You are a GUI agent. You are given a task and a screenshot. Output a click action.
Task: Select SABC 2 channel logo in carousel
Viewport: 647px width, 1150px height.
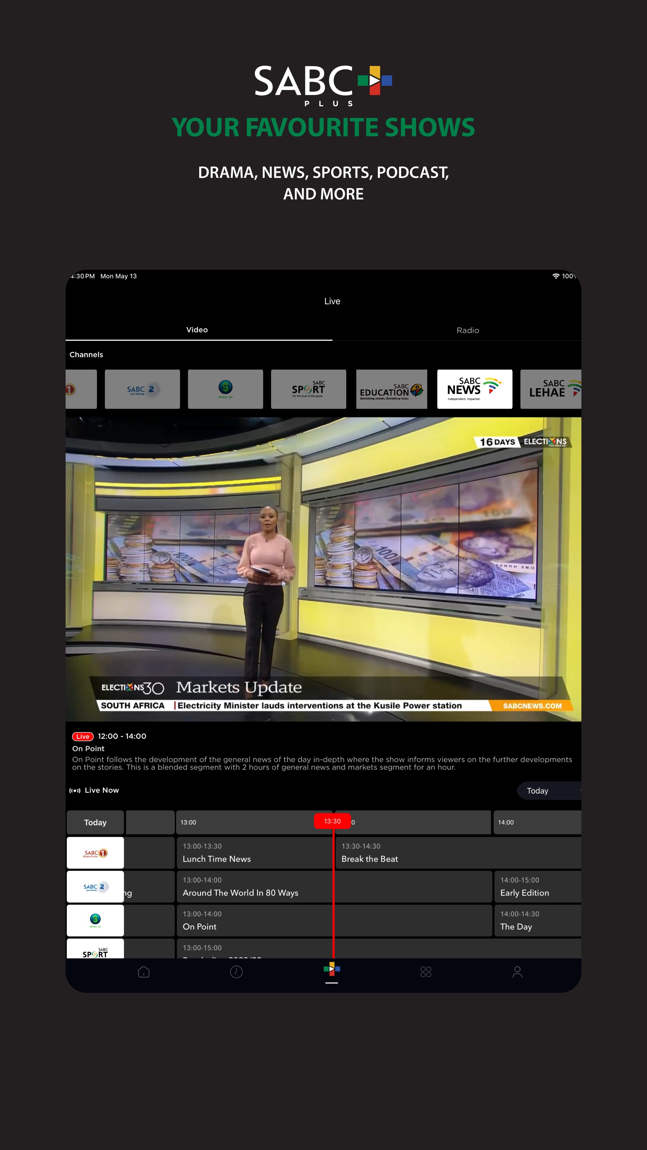point(142,389)
